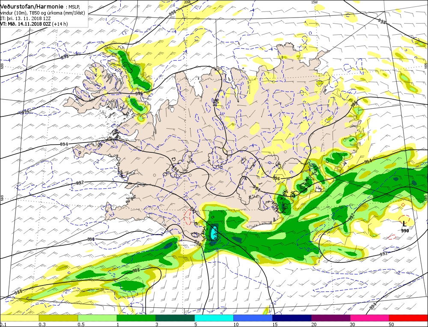Click the legend scale label '10'
Viewport: 428px width, 327px height.
click(236, 324)
